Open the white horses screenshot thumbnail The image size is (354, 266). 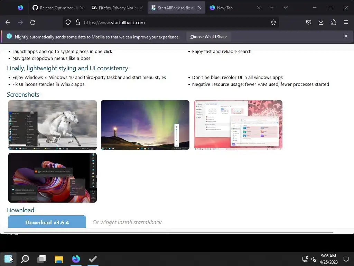53,125
